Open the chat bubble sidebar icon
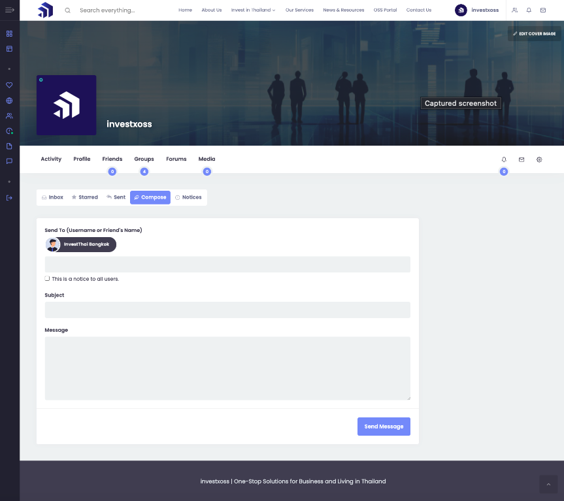 (x=9, y=161)
